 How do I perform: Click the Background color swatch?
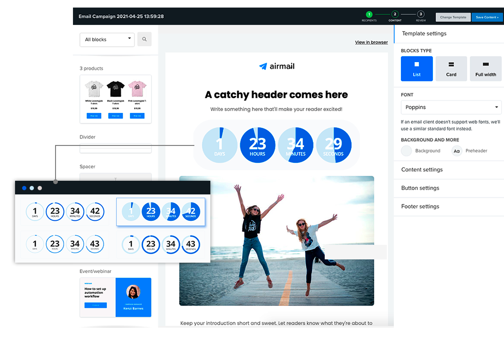point(406,151)
